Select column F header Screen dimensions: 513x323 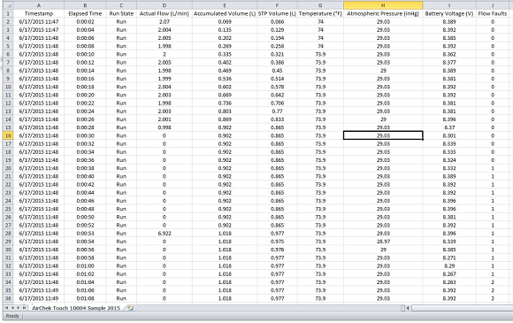[x=277, y=5]
